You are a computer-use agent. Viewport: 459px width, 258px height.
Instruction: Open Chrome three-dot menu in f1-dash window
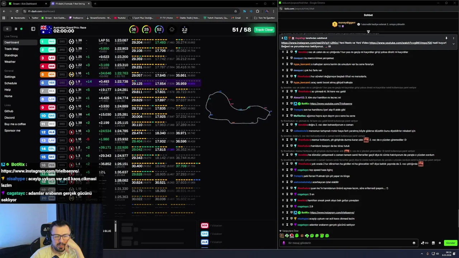[x=274, y=11]
